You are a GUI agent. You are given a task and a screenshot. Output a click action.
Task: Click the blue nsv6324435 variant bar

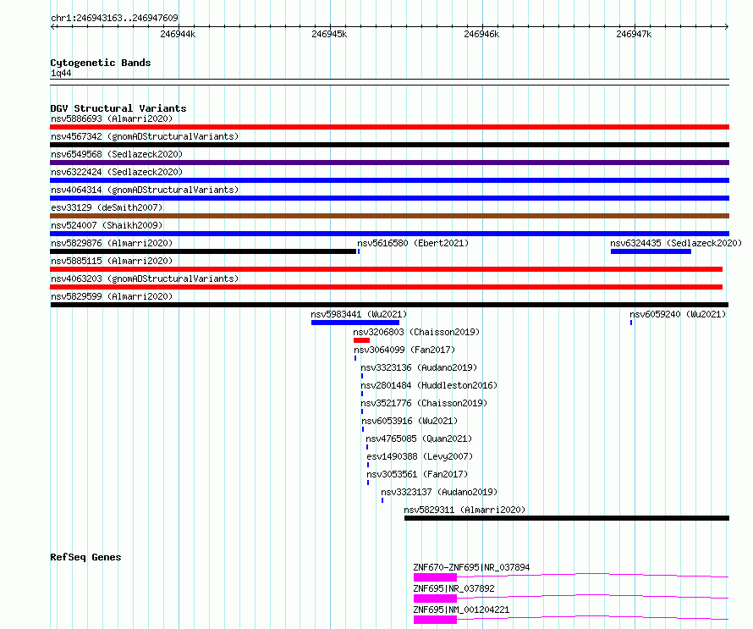(651, 251)
